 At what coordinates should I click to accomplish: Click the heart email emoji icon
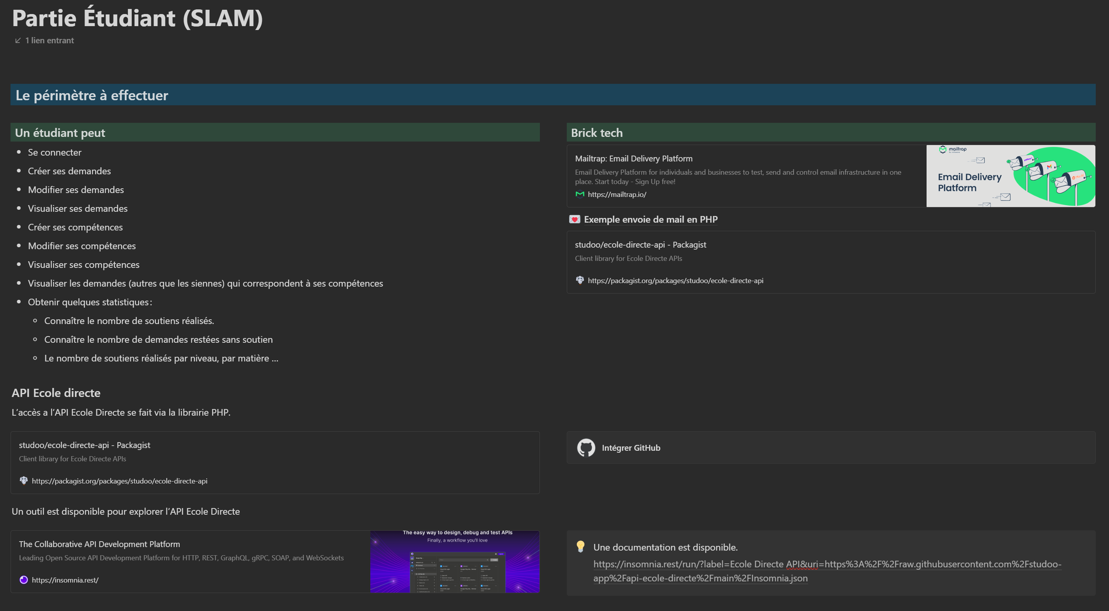[574, 220]
